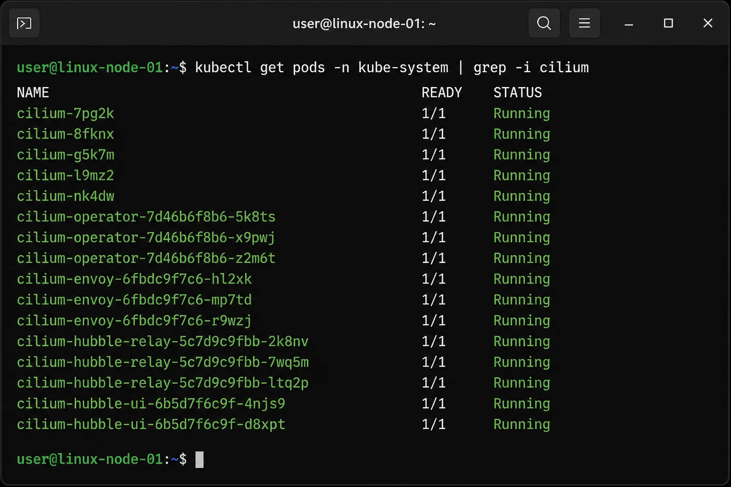Click READY value for operator pod 5k8ts
Screen dimensions: 731x487
click(434, 217)
